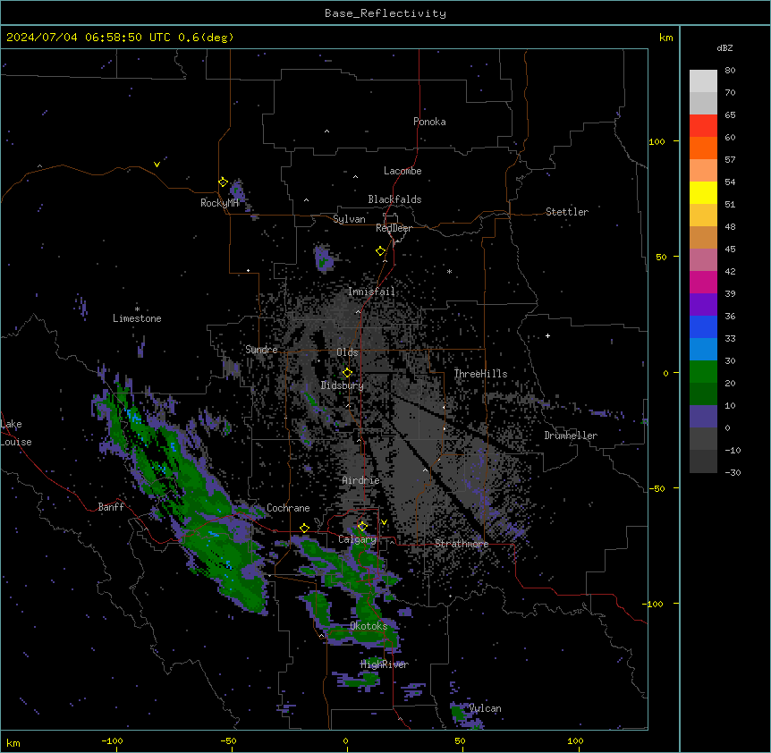Select the 42 dBZ magenta legend swatch
Viewport: 771px width, 753px height.
(x=703, y=282)
